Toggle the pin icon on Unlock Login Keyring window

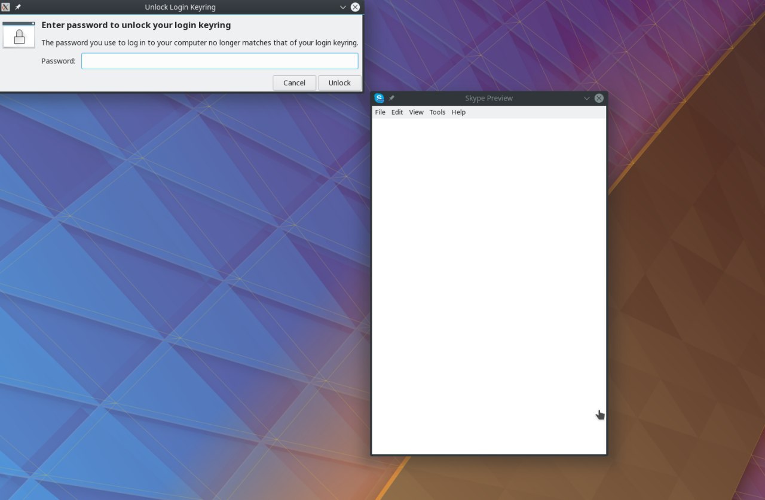coord(18,7)
